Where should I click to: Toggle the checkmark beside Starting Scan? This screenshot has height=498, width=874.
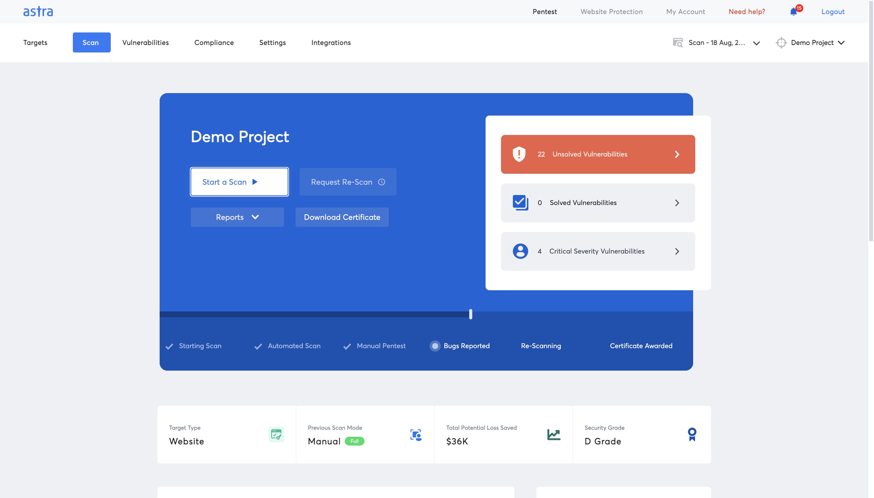point(169,346)
